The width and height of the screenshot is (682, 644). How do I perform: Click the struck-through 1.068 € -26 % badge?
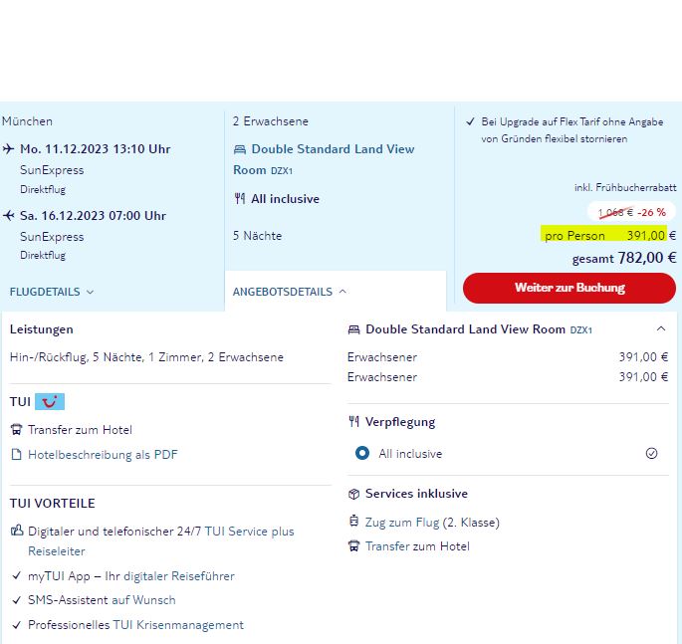(631, 212)
